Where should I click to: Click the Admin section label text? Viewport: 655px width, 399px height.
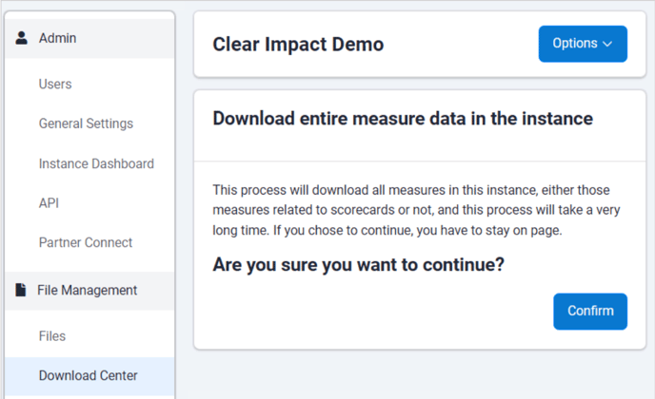57,38
